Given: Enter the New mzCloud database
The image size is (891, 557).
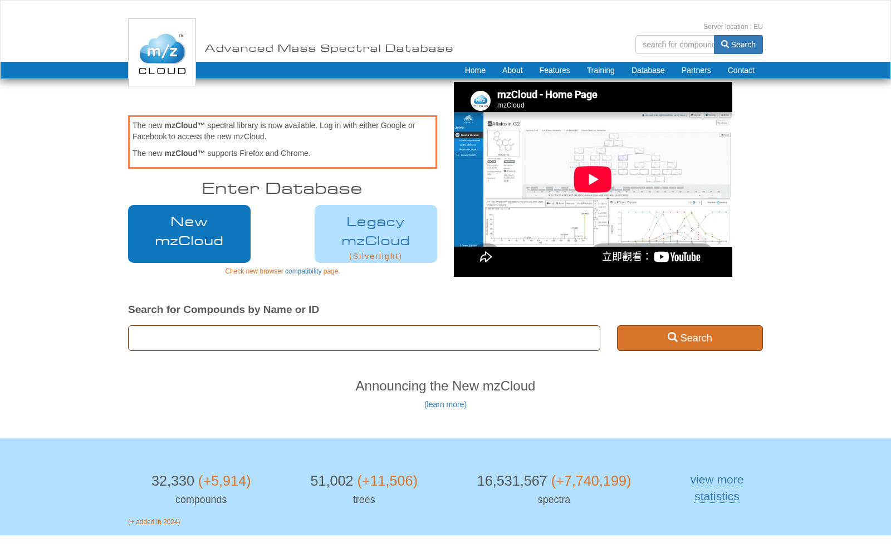Looking at the screenshot, I should 189,234.
